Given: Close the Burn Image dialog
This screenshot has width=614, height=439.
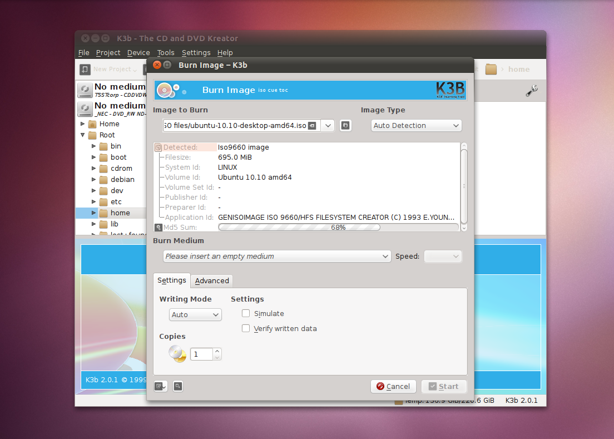Looking at the screenshot, I should pyautogui.click(x=157, y=65).
